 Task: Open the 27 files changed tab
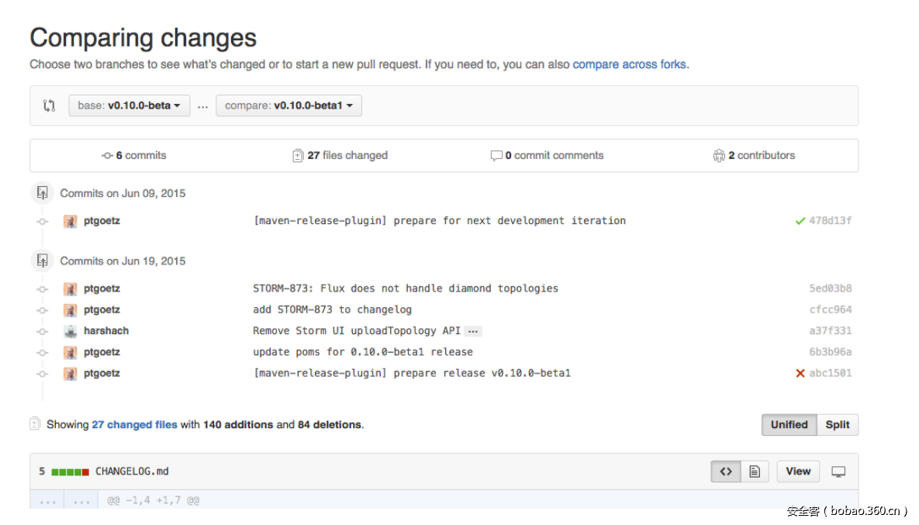(x=340, y=155)
